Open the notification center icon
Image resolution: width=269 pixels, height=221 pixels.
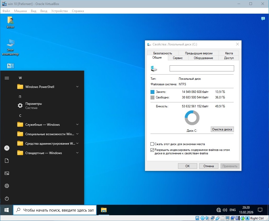pyautogui.click(x=260, y=210)
